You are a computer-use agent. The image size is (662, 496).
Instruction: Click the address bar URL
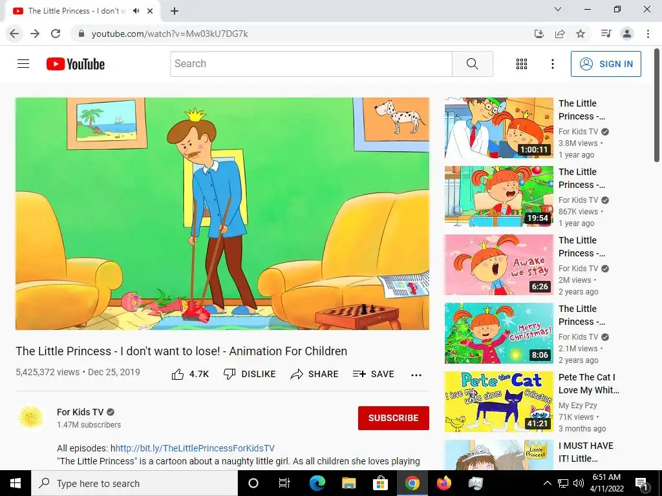170,34
